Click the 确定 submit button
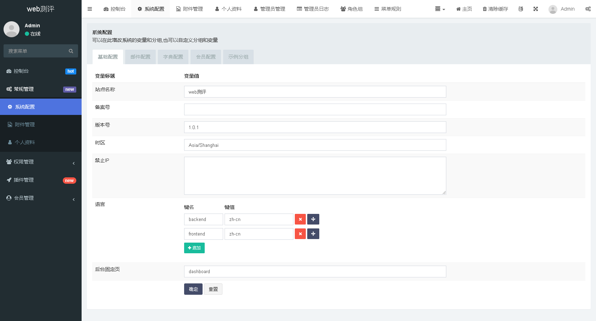 [x=193, y=289]
